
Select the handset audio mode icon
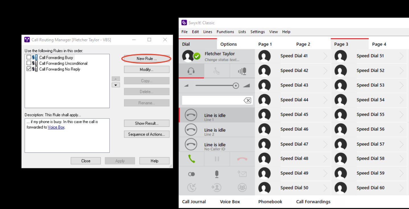pyautogui.click(x=217, y=71)
